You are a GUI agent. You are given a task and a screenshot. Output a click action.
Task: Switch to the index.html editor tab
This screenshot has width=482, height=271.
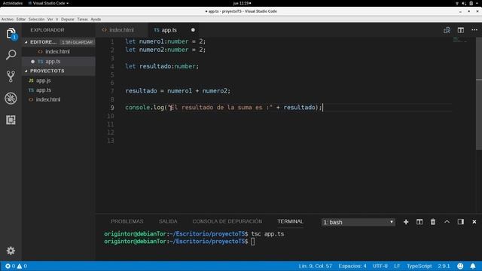click(122, 30)
